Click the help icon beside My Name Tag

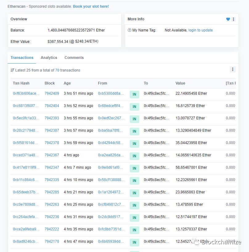130,30
